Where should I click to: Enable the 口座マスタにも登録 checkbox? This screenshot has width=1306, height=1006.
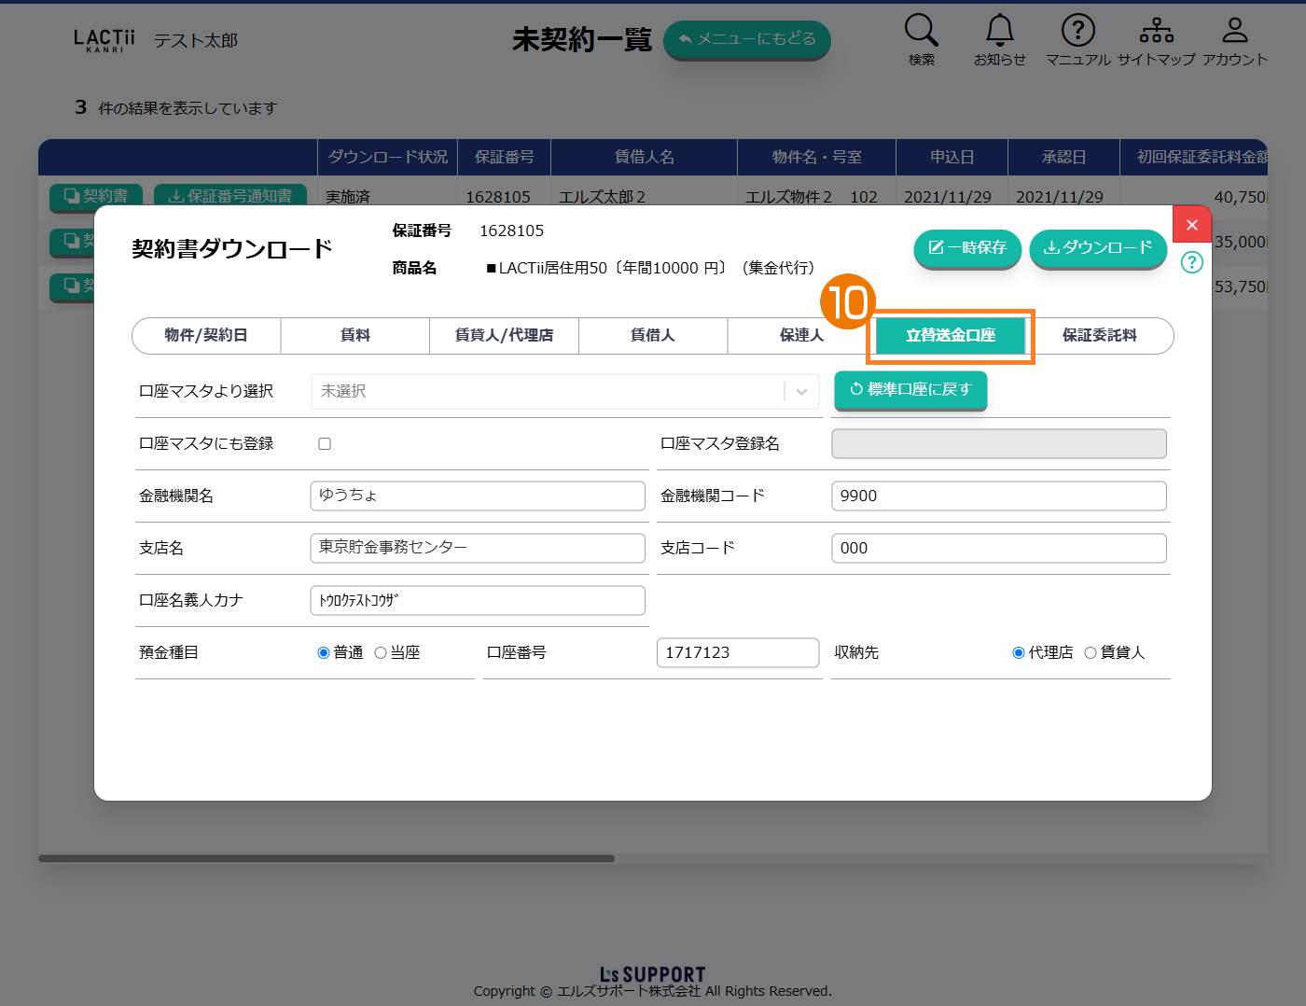[x=325, y=444]
